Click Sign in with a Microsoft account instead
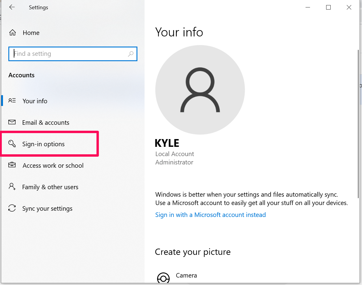Screen dimensions: 362x285 click(x=211, y=215)
